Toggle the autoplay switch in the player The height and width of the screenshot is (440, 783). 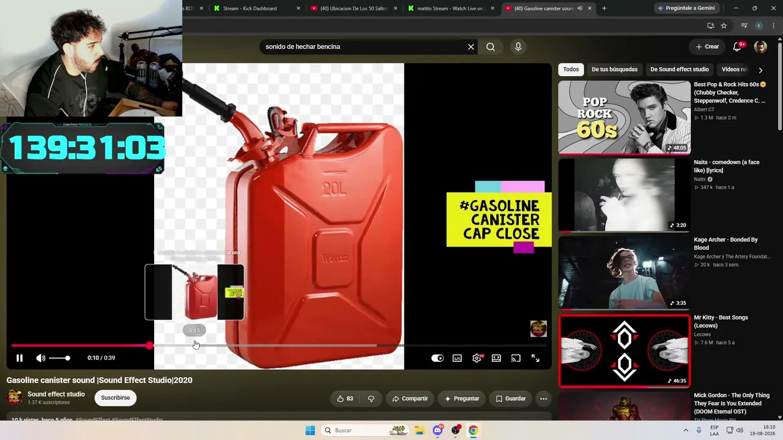(x=437, y=358)
